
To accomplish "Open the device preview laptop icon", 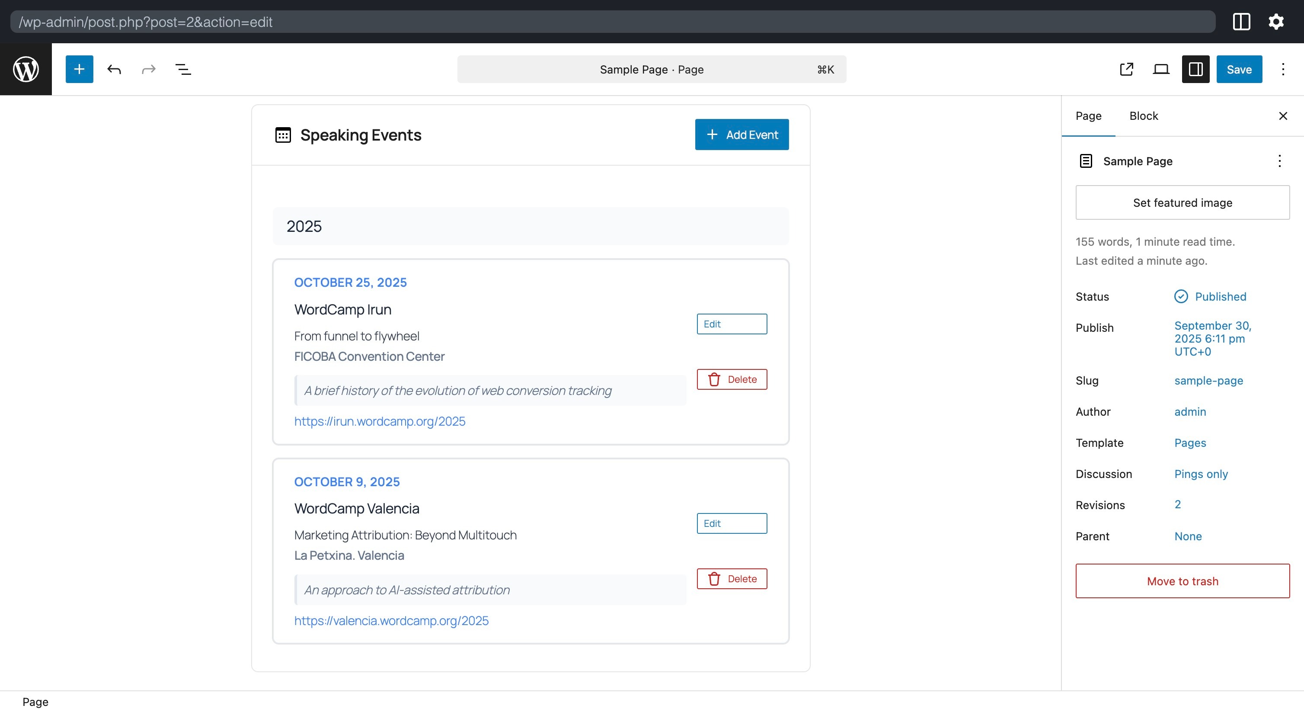I will point(1161,69).
